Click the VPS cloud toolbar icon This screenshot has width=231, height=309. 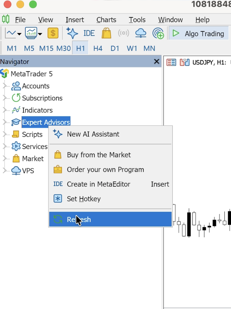(141, 33)
